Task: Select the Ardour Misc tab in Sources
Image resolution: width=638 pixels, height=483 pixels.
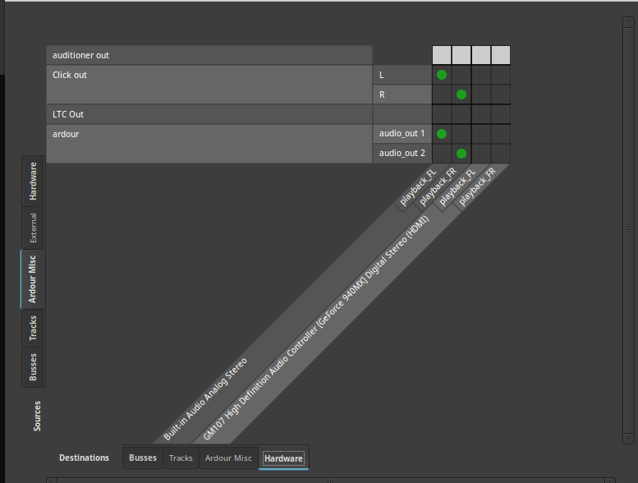Action: click(33, 279)
